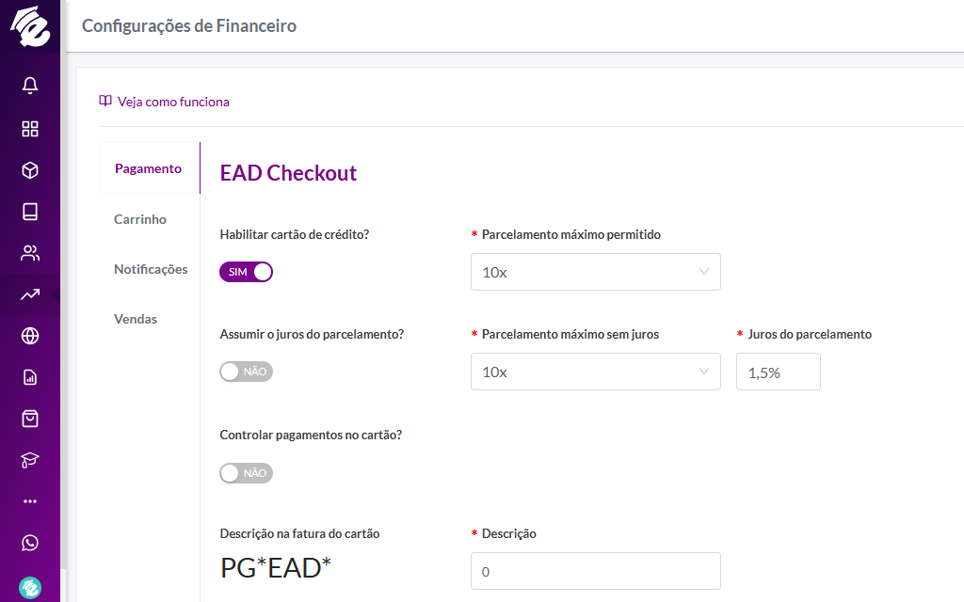Viewport: 964px width, 602px height.
Task: Click the dashboard grid icon
Action: click(30, 129)
